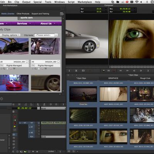Expand the Services menu in purple bar
This screenshot has height=154, width=154.
[23, 23]
